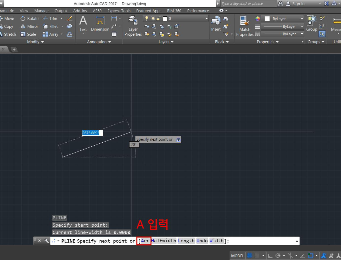This screenshot has height=260, width=341.
Task: Toggle polar tracking in status bar
Action: coord(278,255)
